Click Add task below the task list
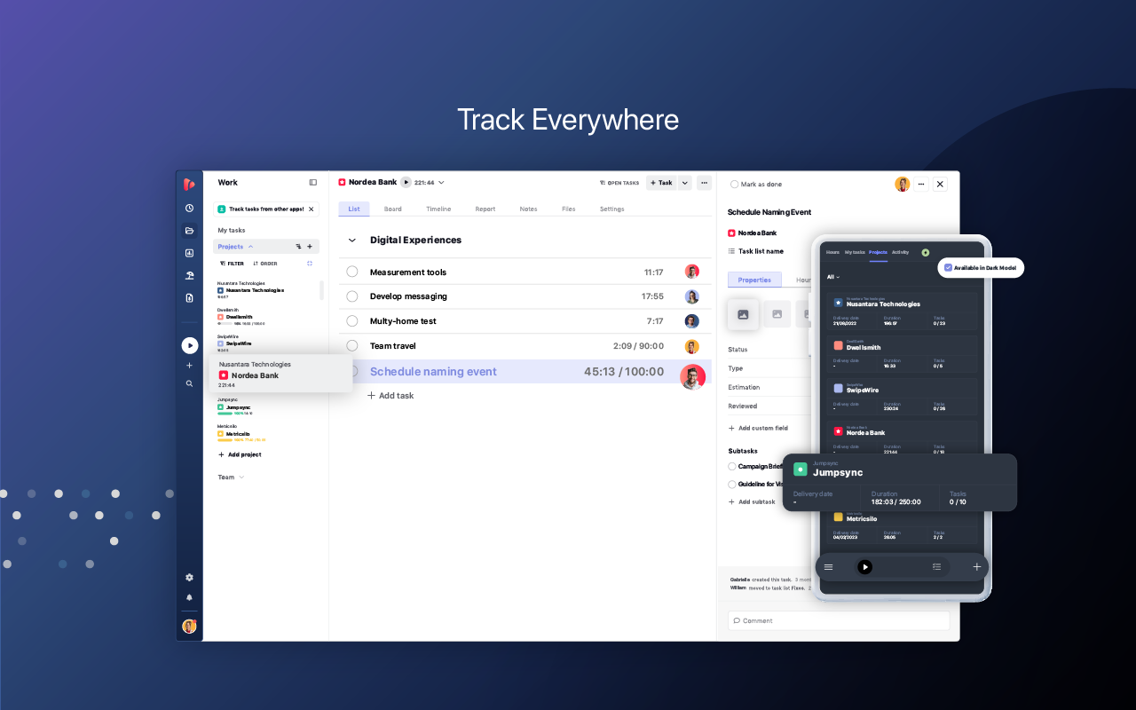Viewport: 1136px width, 710px height. (x=390, y=396)
